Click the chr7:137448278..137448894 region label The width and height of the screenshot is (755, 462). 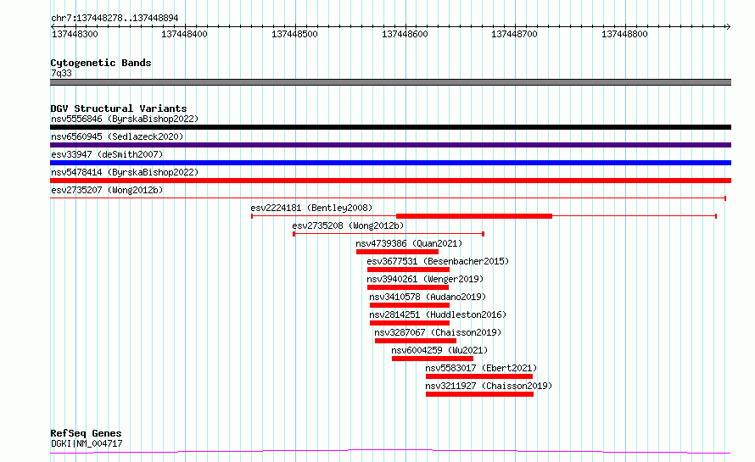tap(115, 19)
